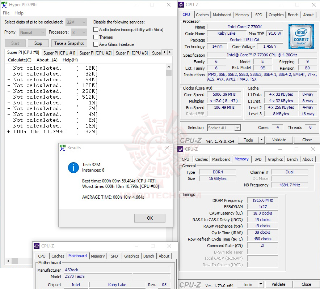
Task: Open Memory tab in top CPU-Z window
Action: [242, 15]
